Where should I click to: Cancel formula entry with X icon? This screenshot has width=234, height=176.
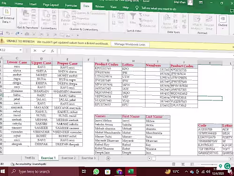35,51
